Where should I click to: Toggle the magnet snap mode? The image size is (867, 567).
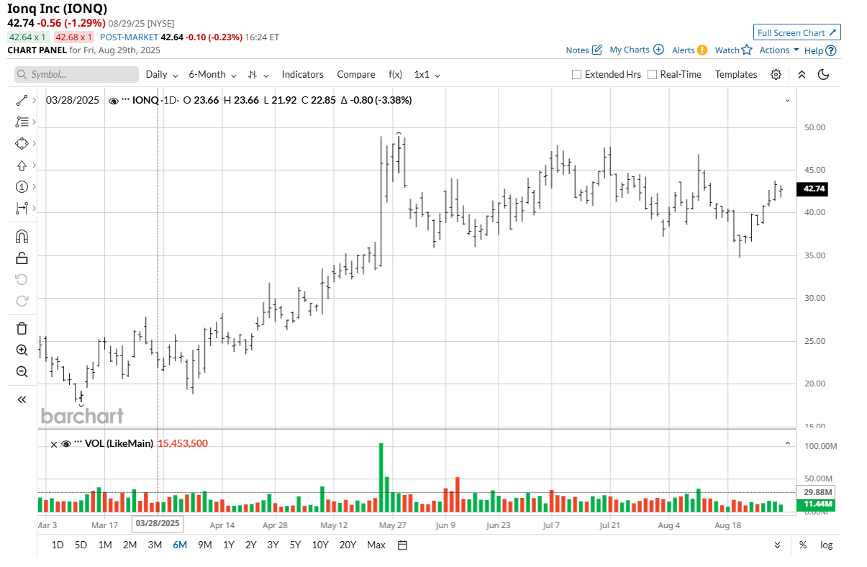tap(22, 237)
